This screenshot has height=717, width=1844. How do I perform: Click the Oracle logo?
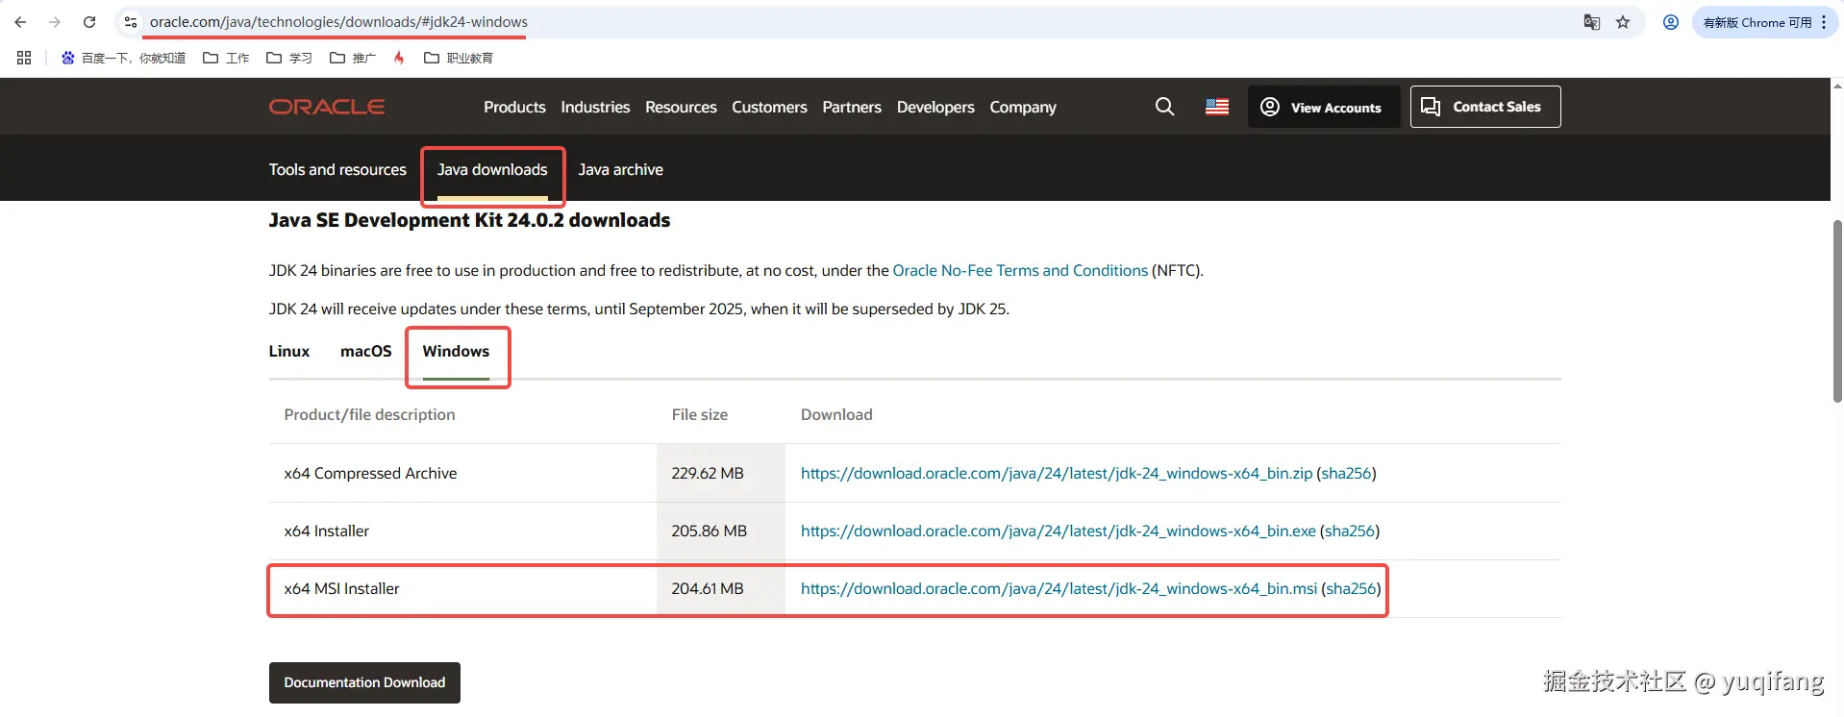pyautogui.click(x=327, y=107)
